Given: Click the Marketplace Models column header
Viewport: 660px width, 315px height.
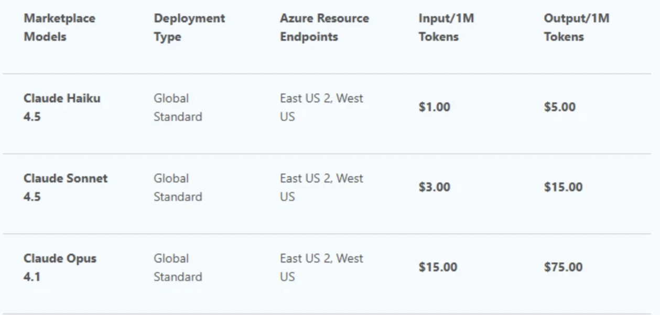Looking at the screenshot, I should tap(59, 28).
